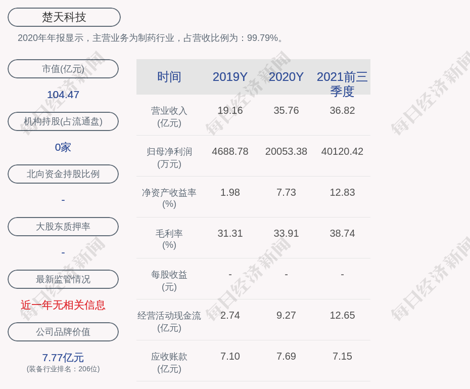The width and height of the screenshot is (470, 389).
Task: Select the 净资产收益率(%) row label
Action: 169,198
